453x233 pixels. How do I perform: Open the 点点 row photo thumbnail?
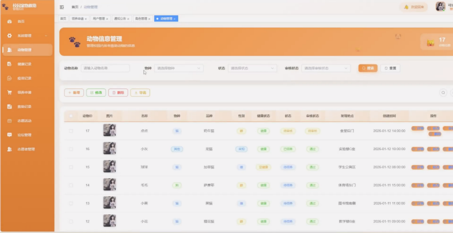(x=110, y=130)
